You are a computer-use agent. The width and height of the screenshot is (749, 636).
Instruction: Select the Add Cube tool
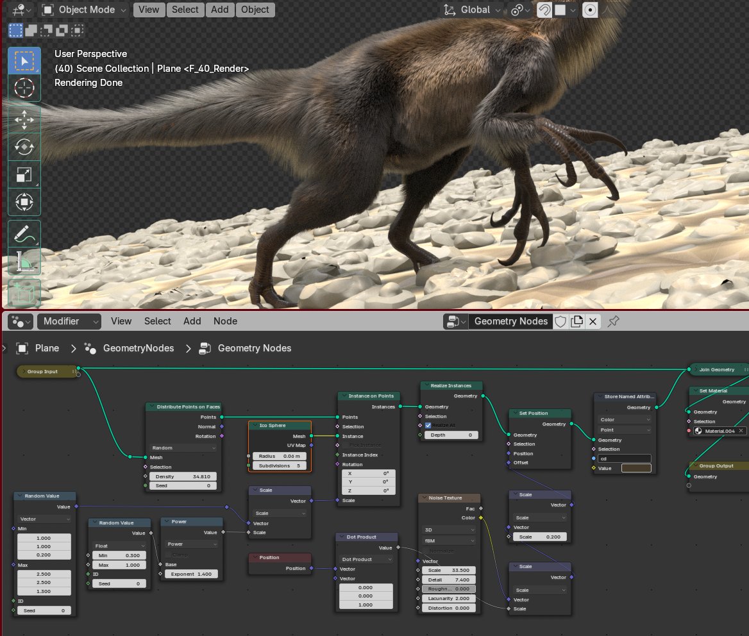(24, 292)
